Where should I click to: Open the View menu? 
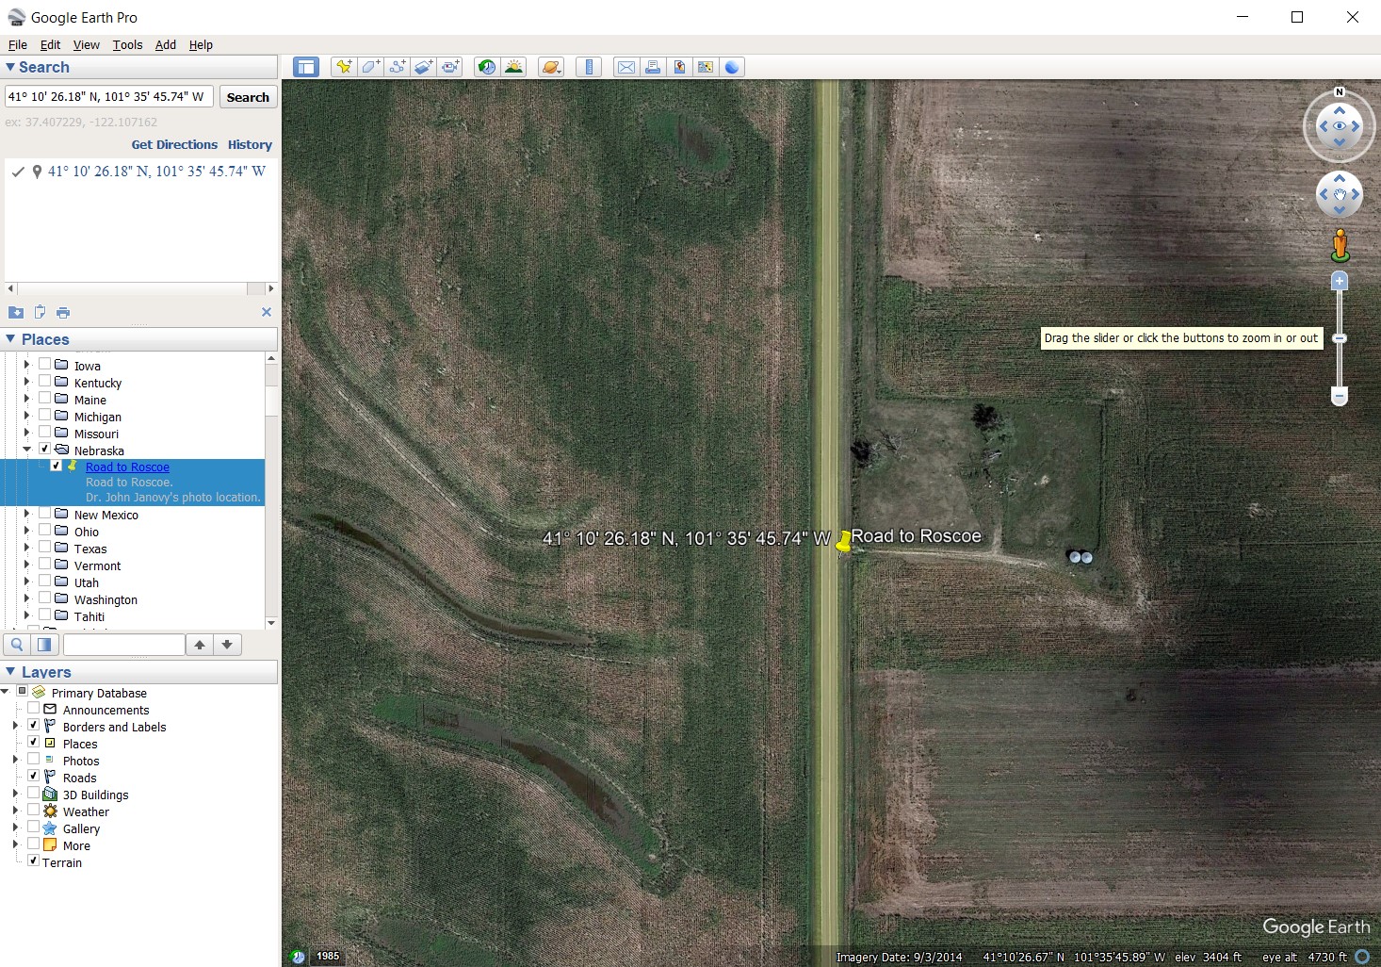click(x=87, y=44)
